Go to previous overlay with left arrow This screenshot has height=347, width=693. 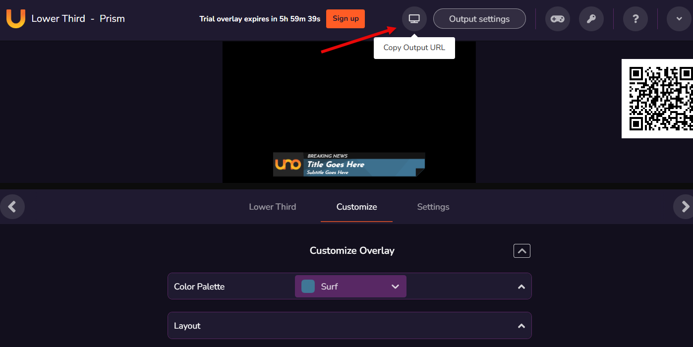[x=12, y=207]
